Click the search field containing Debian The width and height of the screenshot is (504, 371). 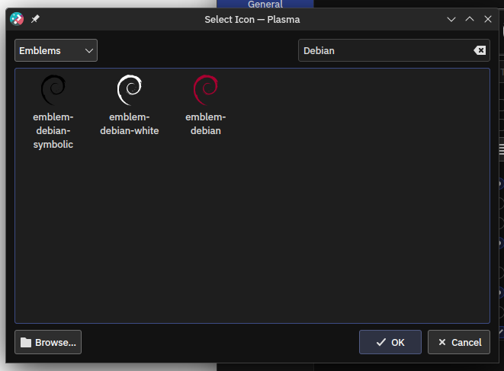point(393,50)
